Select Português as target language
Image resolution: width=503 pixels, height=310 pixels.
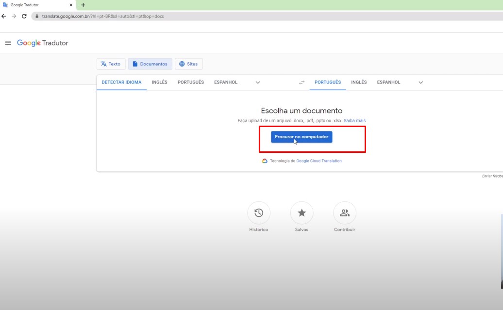click(328, 82)
